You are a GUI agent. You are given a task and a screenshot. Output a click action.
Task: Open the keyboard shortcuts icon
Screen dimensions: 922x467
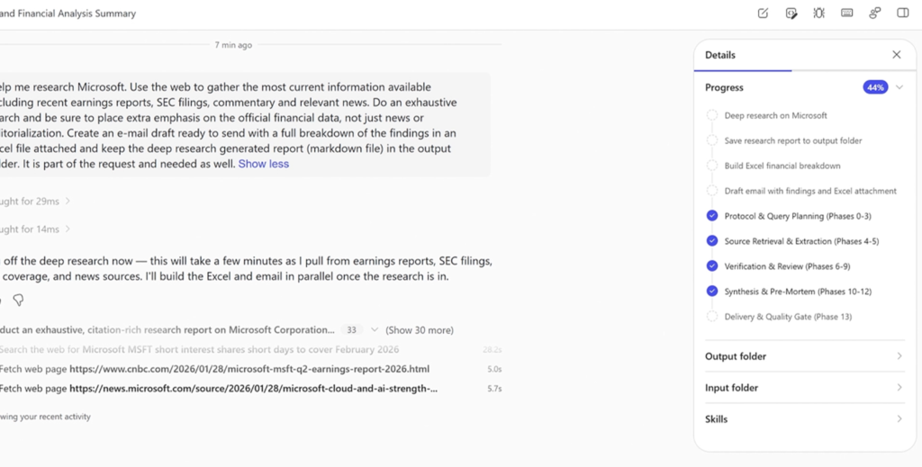(846, 13)
